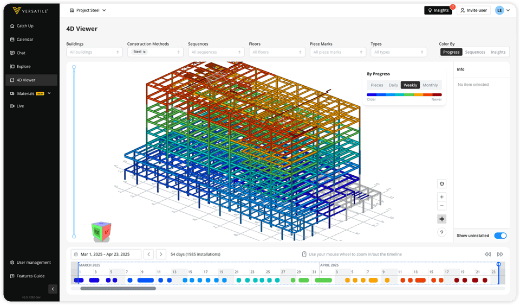The width and height of the screenshot is (520, 305).
Task: Skip forward with fast-forward icon
Action: click(x=500, y=254)
